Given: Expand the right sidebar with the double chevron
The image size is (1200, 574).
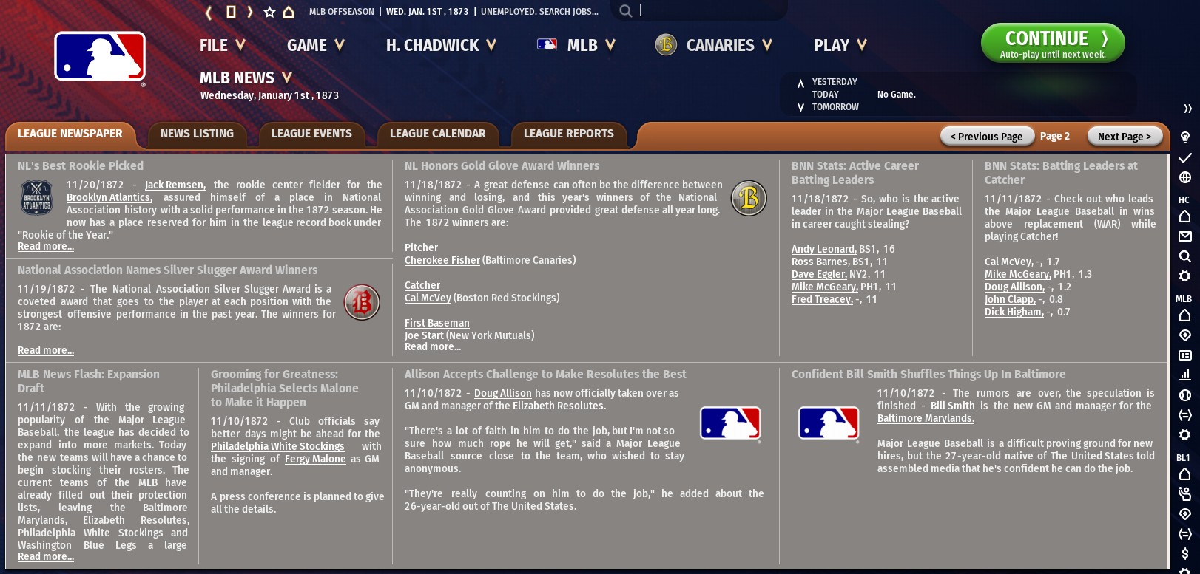Looking at the screenshot, I should [1187, 109].
